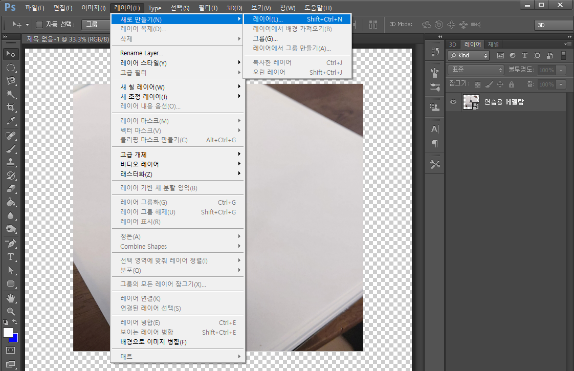
Task: Select the Magic Wand tool
Action: (11, 94)
